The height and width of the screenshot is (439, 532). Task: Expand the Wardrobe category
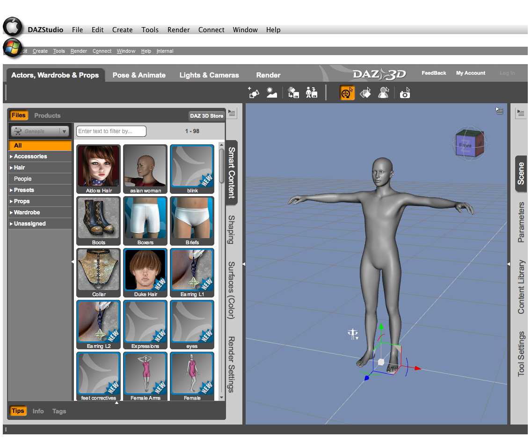click(x=27, y=212)
